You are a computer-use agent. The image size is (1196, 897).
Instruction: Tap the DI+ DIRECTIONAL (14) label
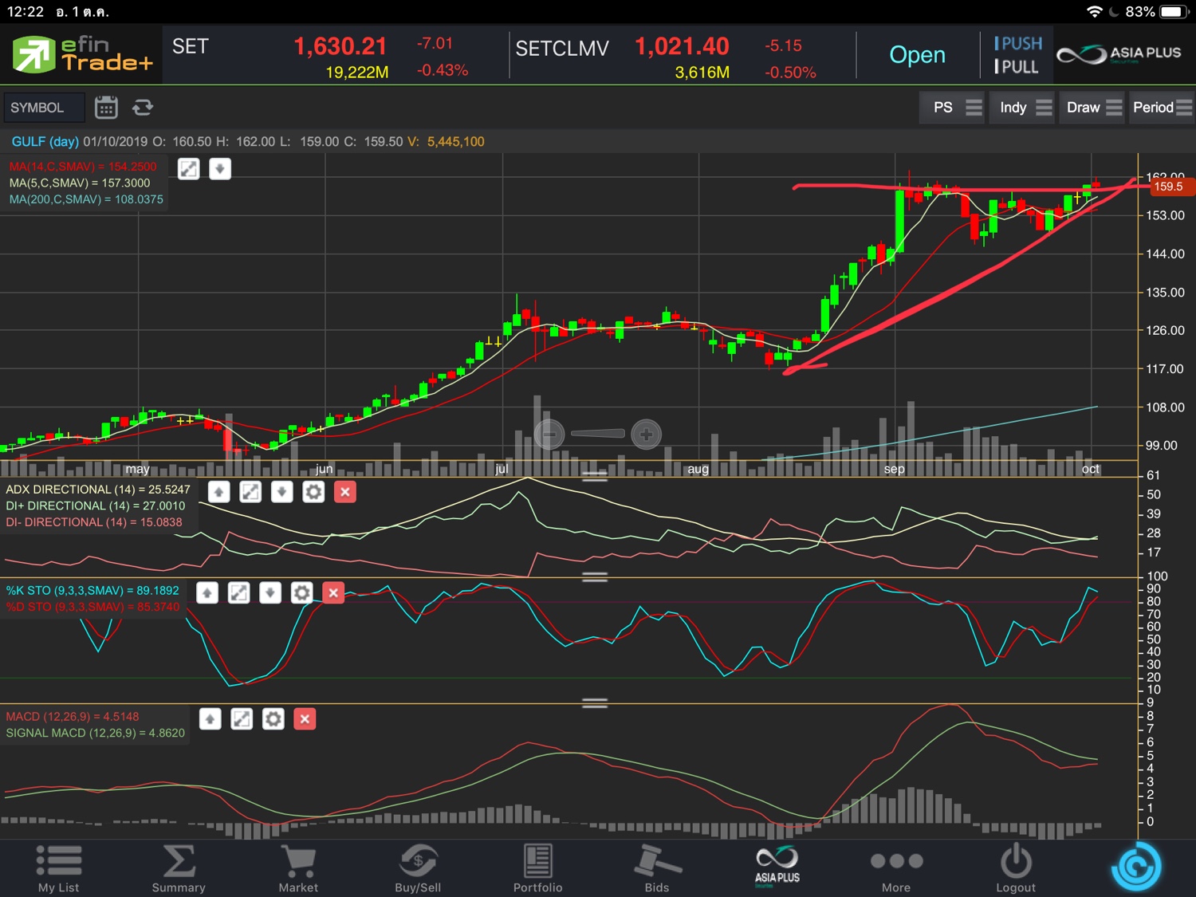[96, 506]
